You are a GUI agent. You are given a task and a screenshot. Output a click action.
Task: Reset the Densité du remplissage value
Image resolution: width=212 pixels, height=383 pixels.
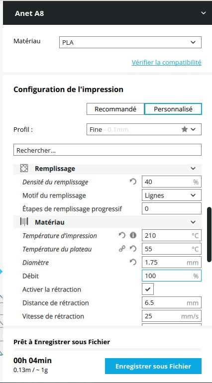(x=133, y=182)
